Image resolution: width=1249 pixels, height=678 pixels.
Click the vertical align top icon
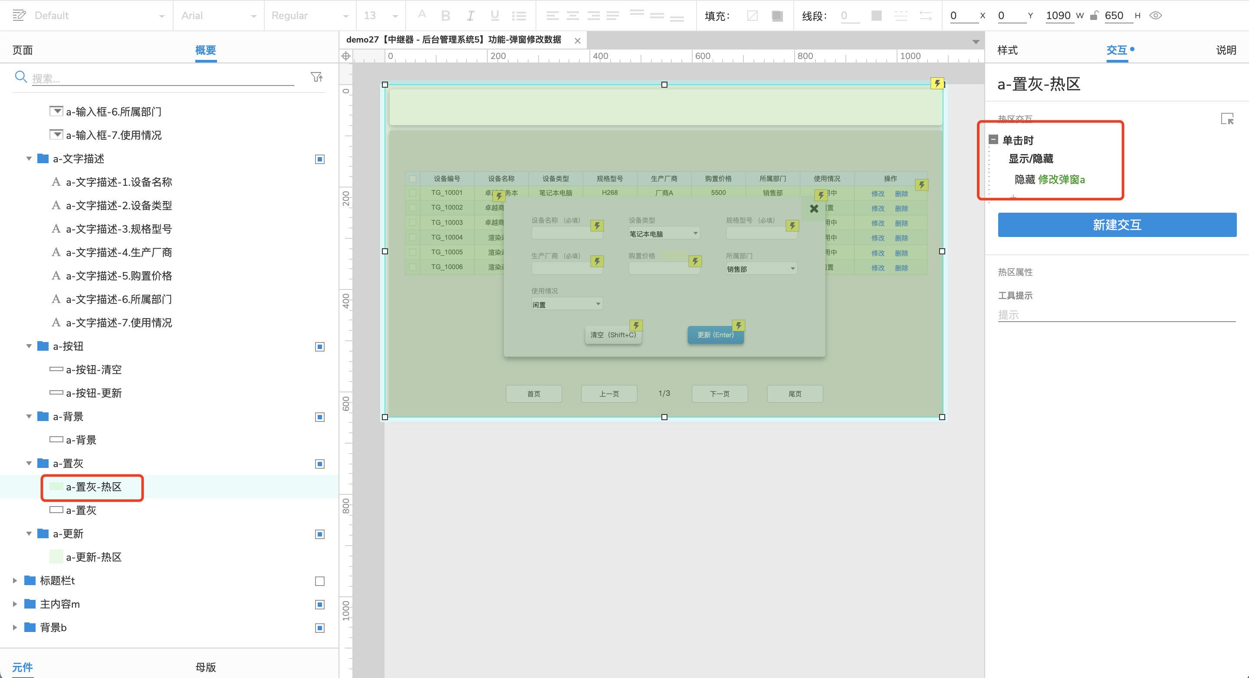(x=637, y=13)
